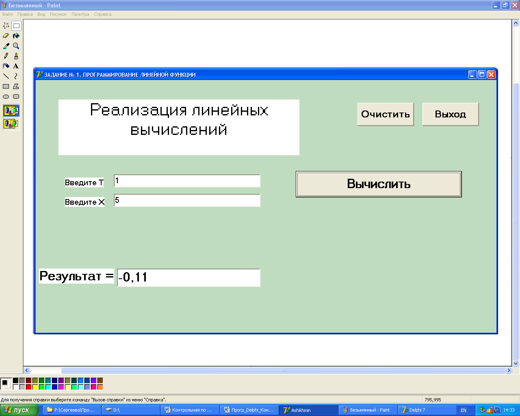
Task: Pick the white color swatch
Action: coord(15,387)
